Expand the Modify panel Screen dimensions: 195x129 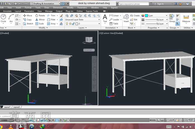[43, 28]
